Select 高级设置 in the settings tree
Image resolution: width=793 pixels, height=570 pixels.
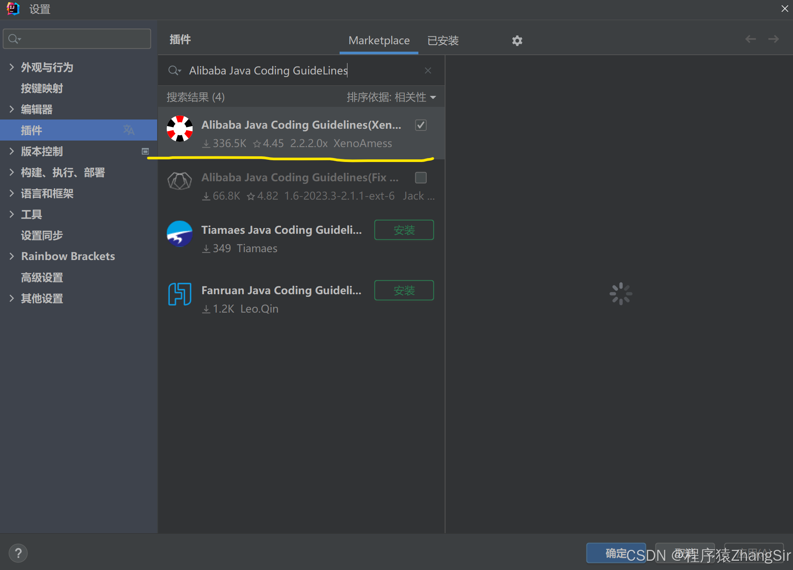click(x=42, y=278)
